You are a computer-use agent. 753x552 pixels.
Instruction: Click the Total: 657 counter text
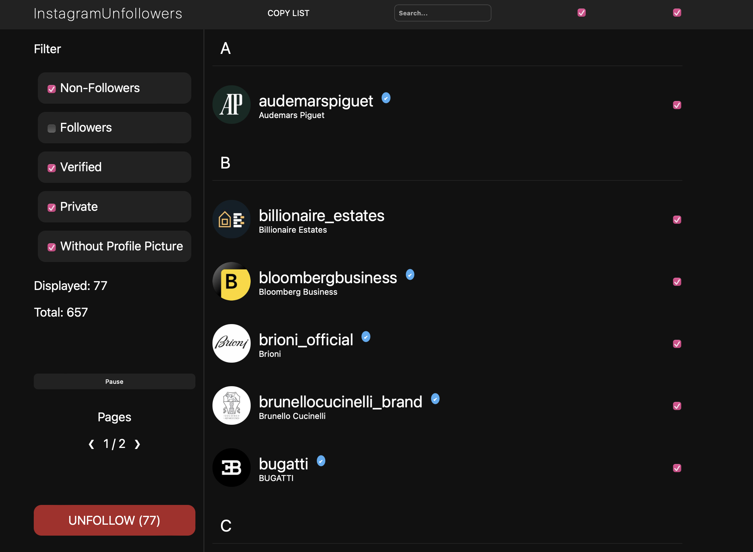click(x=61, y=312)
